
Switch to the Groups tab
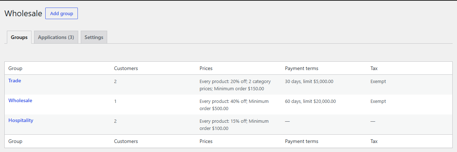(19, 37)
